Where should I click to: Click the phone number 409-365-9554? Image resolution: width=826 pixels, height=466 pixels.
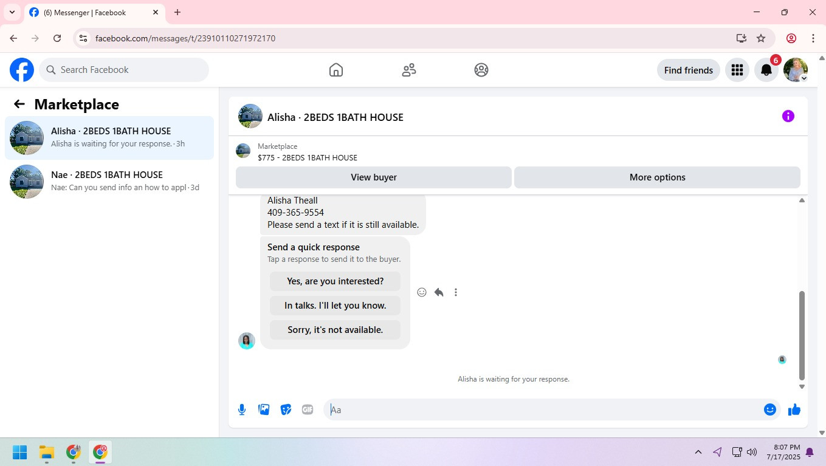295,213
